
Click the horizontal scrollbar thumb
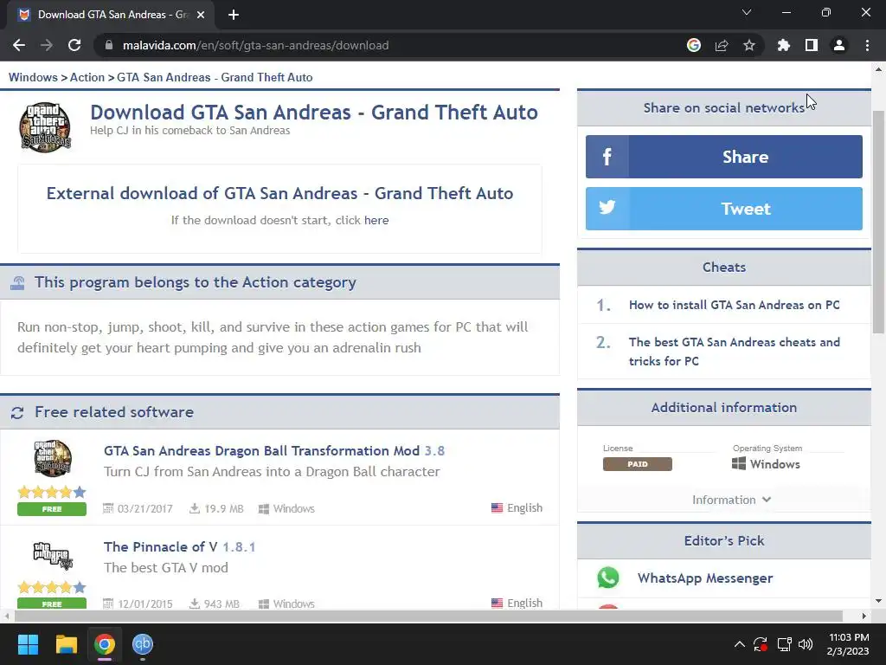tap(428, 616)
